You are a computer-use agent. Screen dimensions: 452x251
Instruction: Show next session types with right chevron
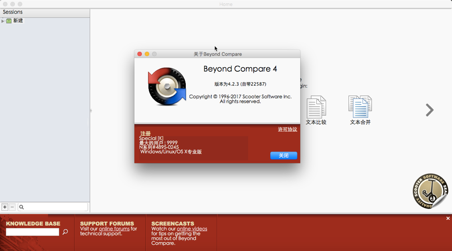[429, 110]
